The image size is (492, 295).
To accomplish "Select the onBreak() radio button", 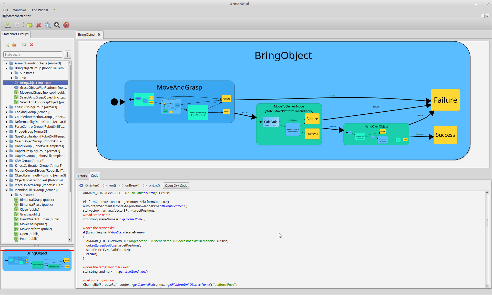I will pos(121,185).
